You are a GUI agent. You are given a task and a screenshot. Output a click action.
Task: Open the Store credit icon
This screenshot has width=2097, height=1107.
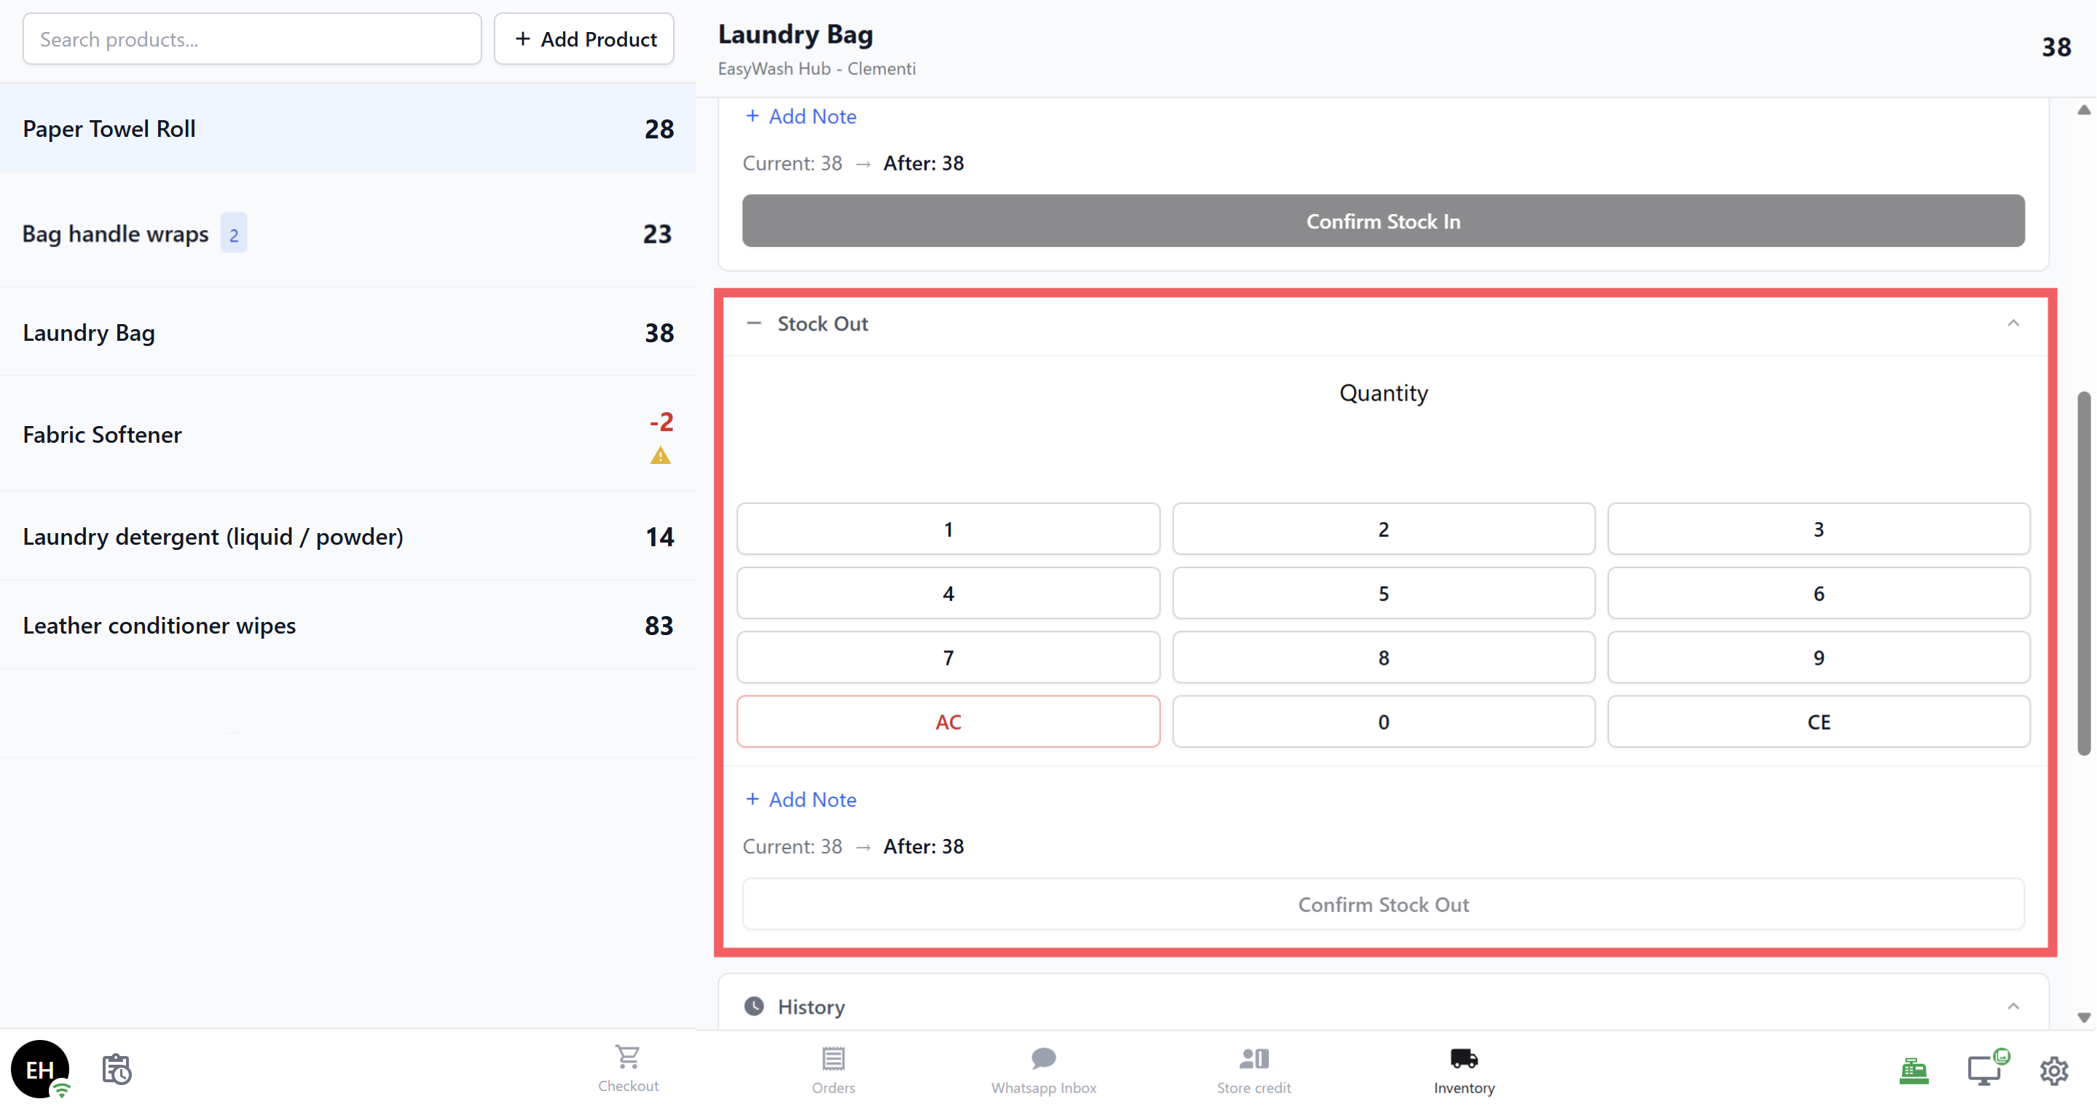(1254, 1058)
